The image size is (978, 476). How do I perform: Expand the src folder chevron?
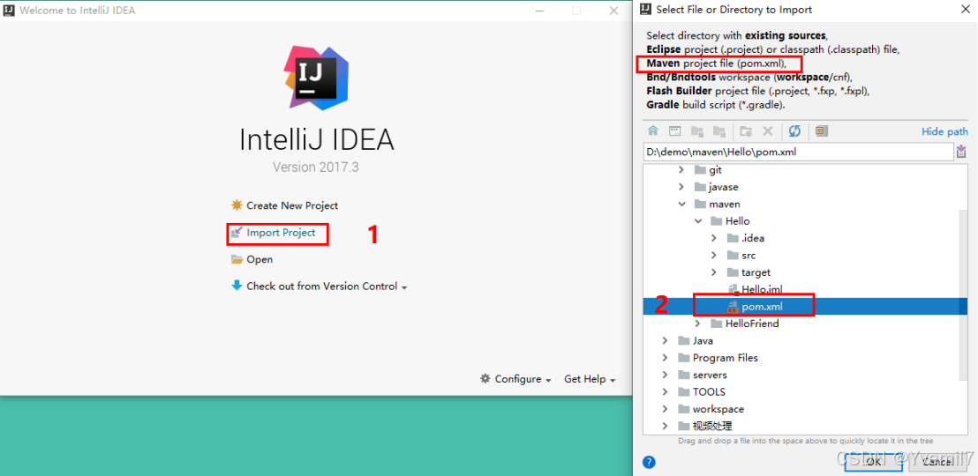point(713,255)
